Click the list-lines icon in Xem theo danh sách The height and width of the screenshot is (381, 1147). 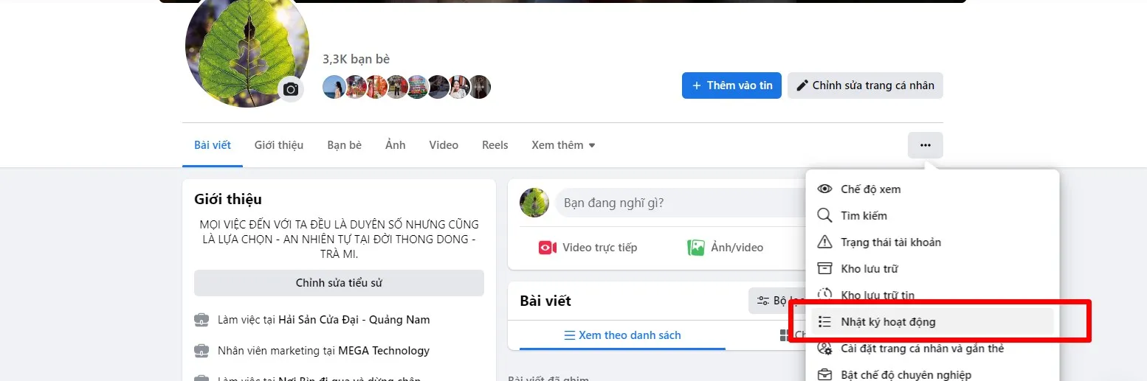pos(569,335)
